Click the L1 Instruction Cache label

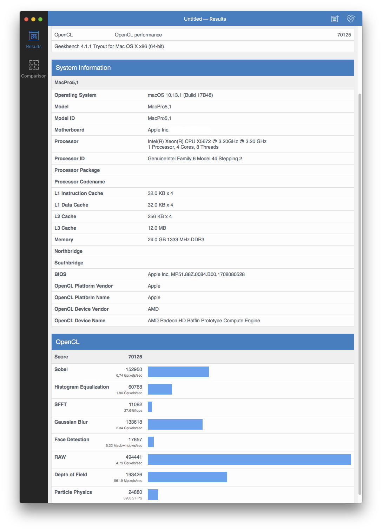click(x=79, y=193)
